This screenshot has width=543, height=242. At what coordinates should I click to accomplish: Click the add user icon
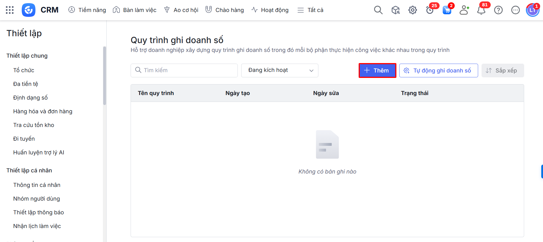[464, 10]
